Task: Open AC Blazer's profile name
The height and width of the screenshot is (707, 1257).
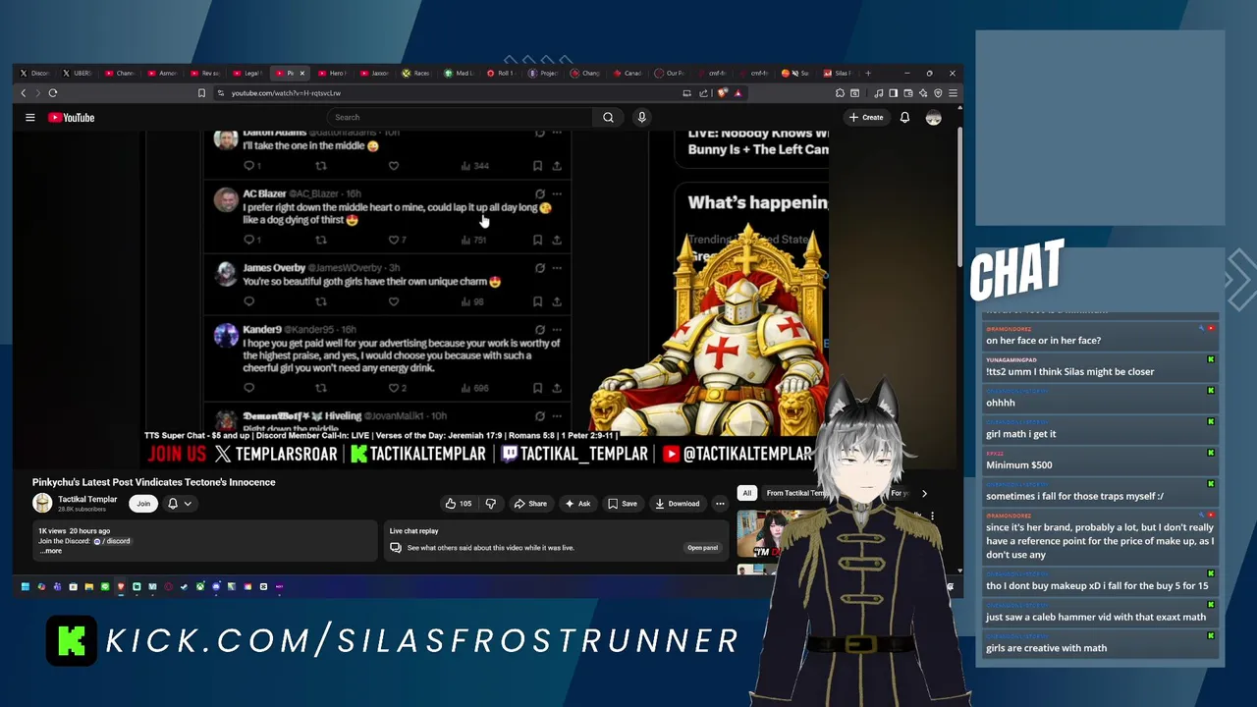Action: point(264,194)
